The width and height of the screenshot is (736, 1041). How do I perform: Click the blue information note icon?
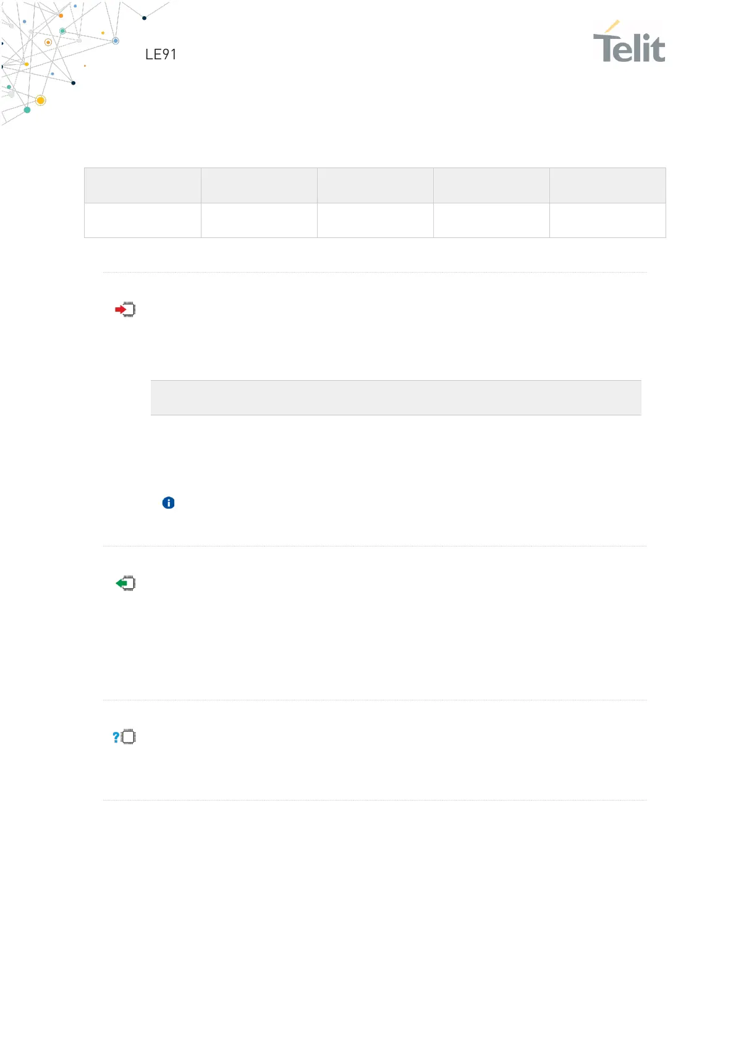pyautogui.click(x=168, y=503)
